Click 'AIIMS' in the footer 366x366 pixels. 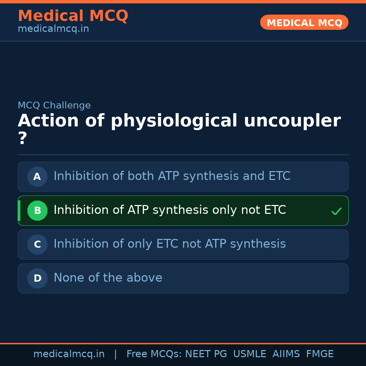click(286, 354)
